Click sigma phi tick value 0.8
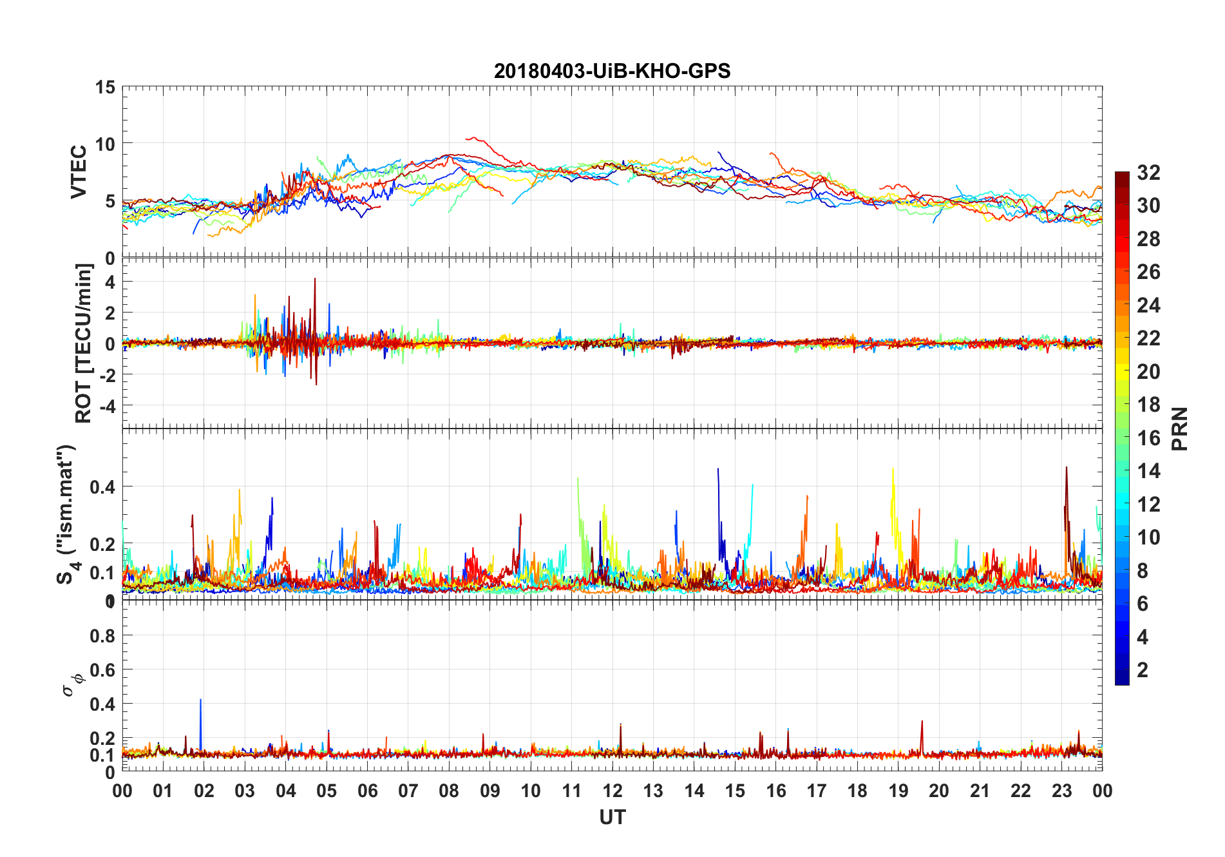The image size is (1225, 857). pos(102,636)
